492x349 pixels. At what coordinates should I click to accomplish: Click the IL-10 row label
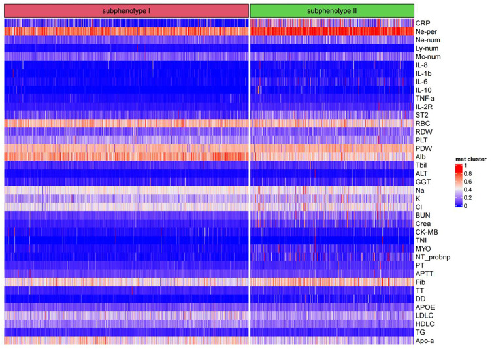pyautogui.click(x=423, y=90)
